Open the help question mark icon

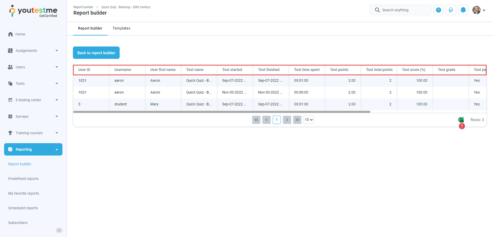(438, 10)
